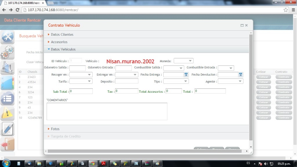Image resolution: width=297 pixels, height=167 pixels.
Task: Open the gears settings sidebar icon
Action: point(8,52)
